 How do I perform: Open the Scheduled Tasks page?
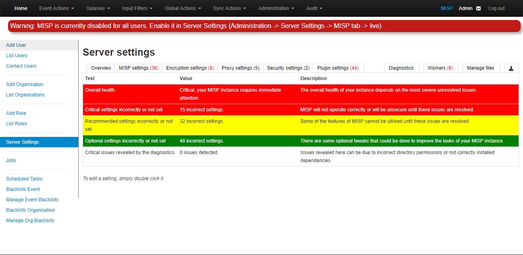tap(24, 179)
